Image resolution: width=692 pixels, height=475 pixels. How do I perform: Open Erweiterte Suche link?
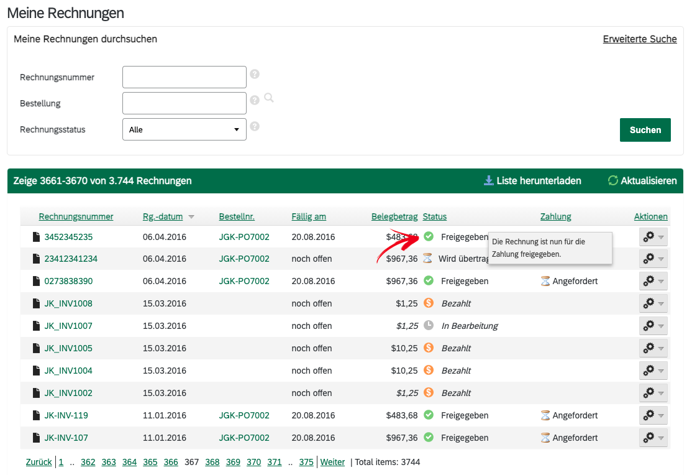tap(640, 39)
